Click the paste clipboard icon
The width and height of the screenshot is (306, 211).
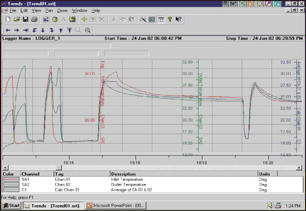132,19
